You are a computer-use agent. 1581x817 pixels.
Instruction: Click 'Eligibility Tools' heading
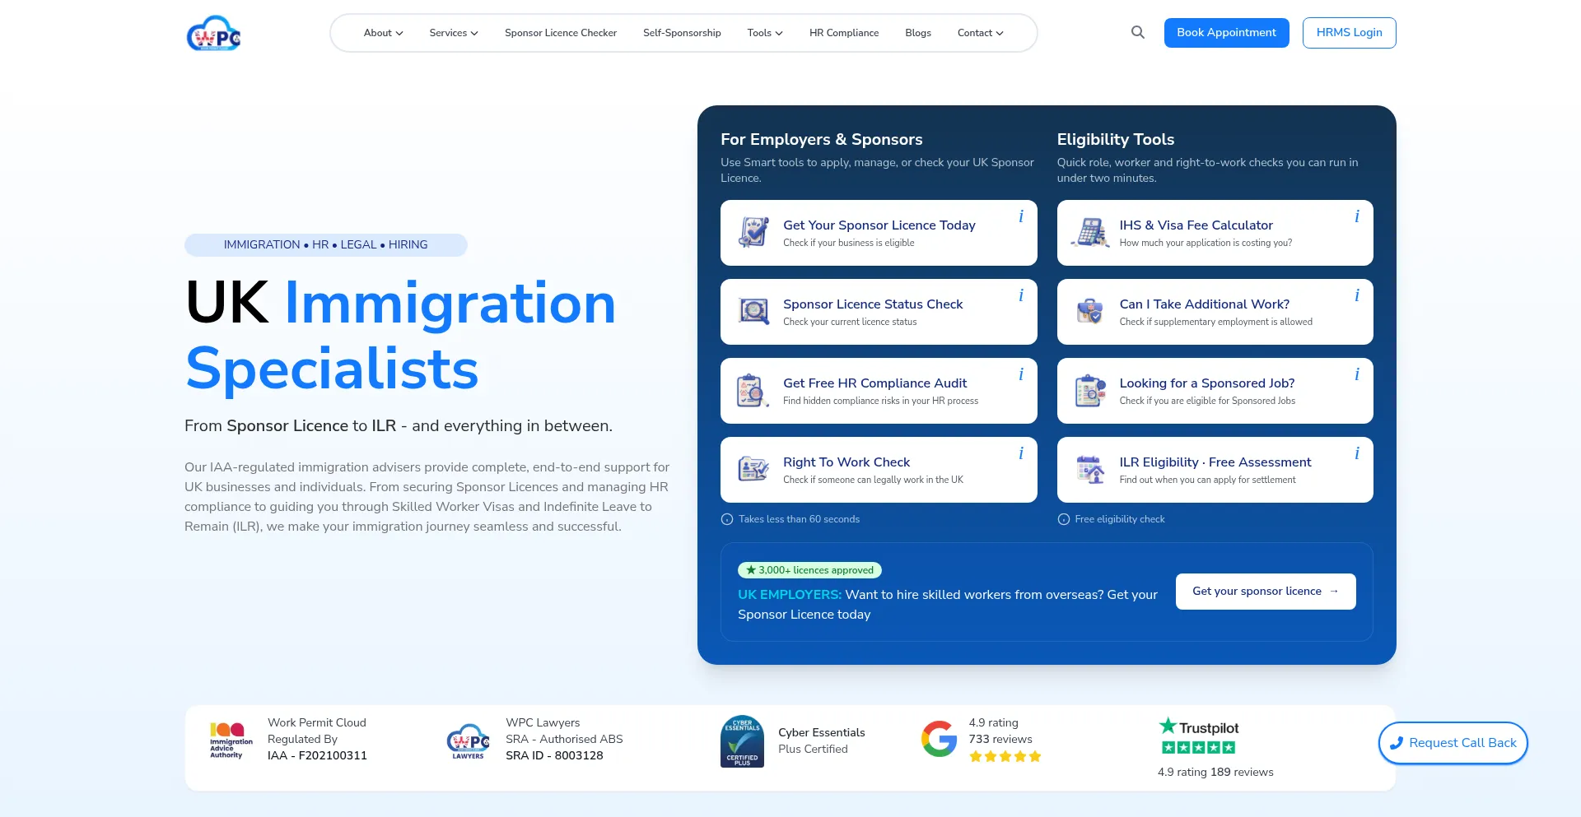point(1116,139)
